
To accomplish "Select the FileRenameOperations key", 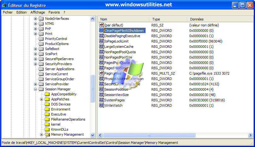I will [x=68, y=119].
